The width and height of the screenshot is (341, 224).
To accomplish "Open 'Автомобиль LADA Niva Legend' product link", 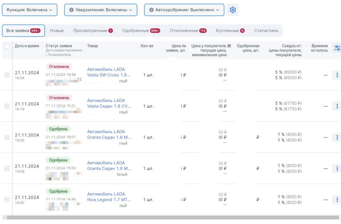I will (x=109, y=197).
